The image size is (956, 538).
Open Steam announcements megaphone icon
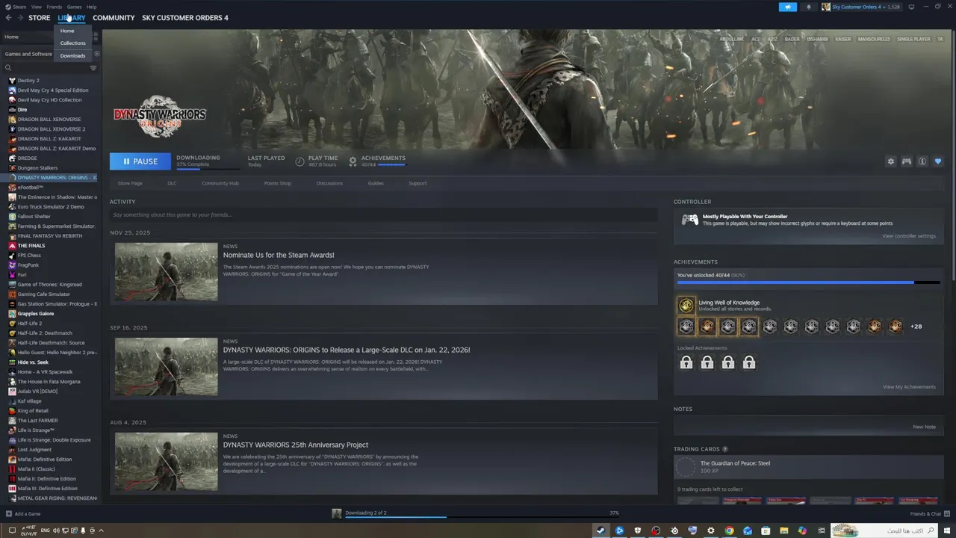point(788,7)
